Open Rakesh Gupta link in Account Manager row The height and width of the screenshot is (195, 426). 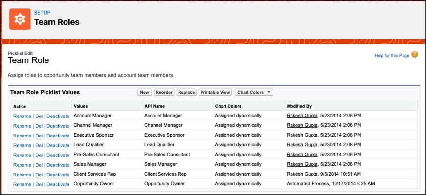click(302, 116)
